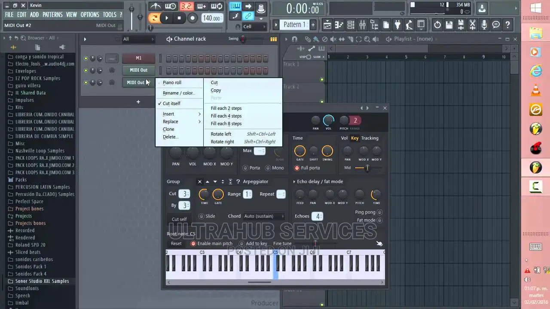Click the Reset root note button

[176, 244]
